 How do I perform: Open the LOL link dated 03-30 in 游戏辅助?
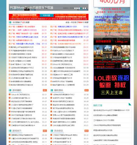coord(21,98)
